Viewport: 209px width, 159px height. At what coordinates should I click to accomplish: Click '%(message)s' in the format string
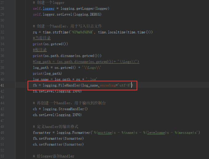point(185,133)
